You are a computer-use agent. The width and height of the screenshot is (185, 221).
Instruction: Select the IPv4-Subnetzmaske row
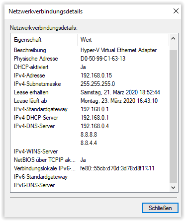click(90, 84)
